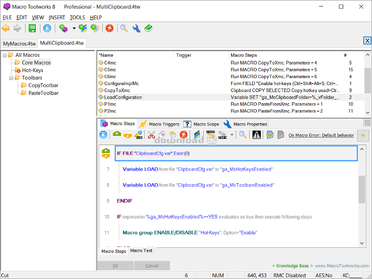The width and height of the screenshot is (372, 279).
Task: Click the Add Macro icon in main toolbar
Action: [x=63, y=28]
